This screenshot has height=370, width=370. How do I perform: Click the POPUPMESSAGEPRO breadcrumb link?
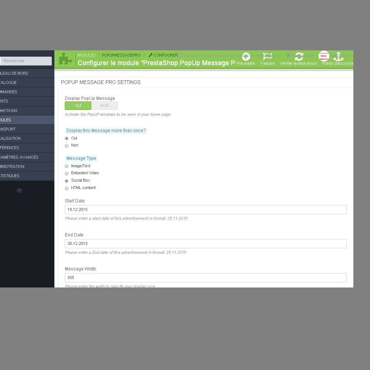121,55
